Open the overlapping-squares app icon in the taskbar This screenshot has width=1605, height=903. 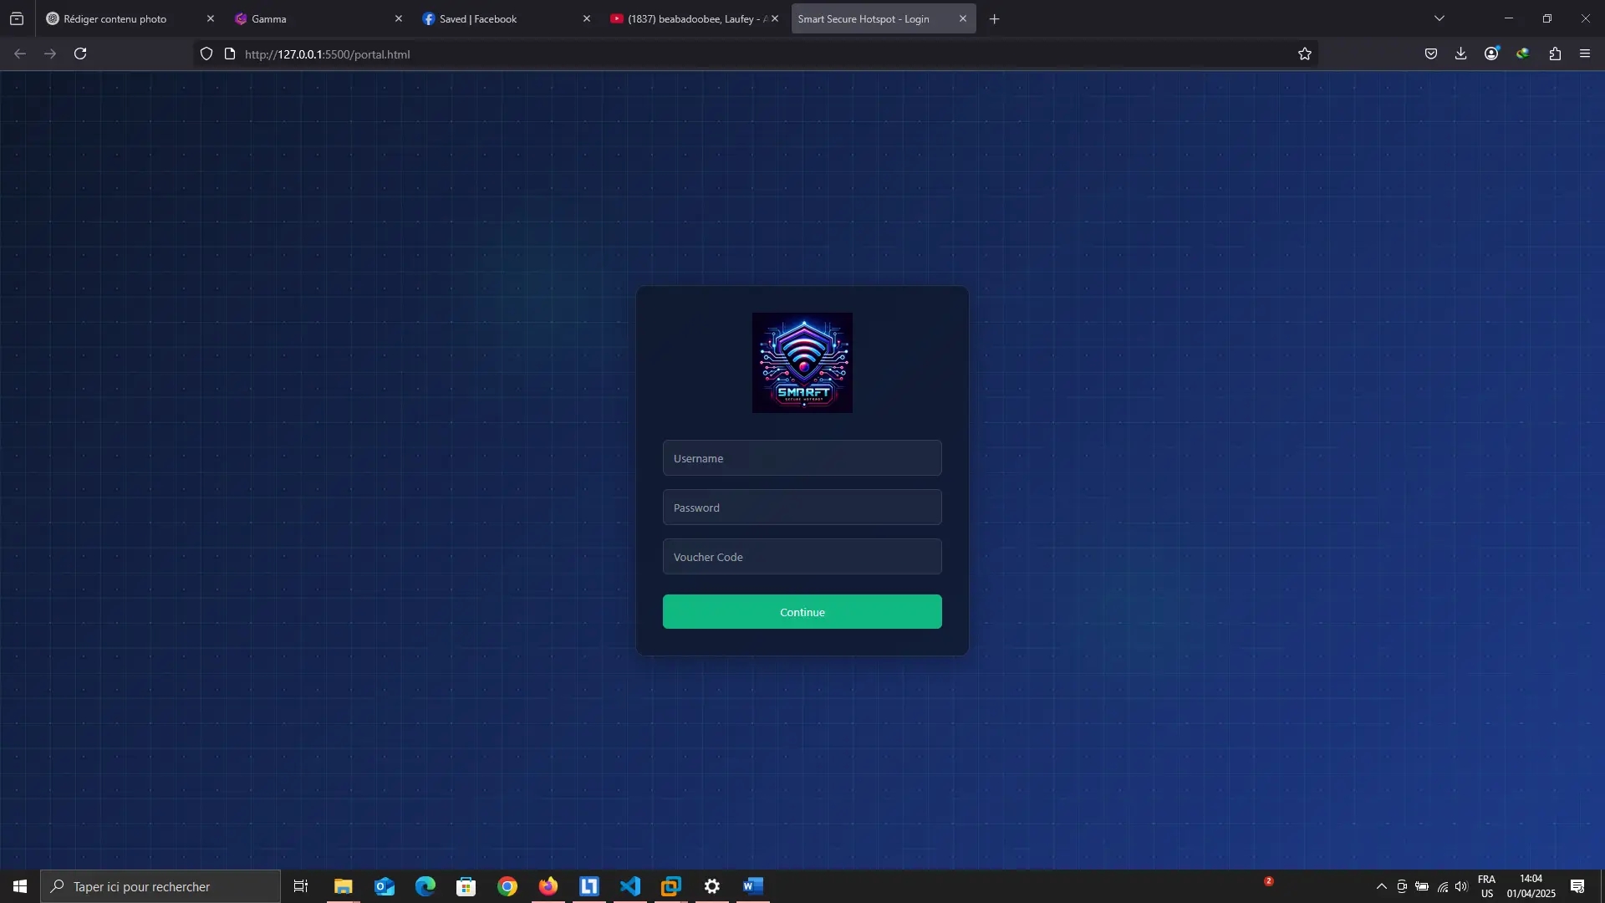click(x=671, y=886)
